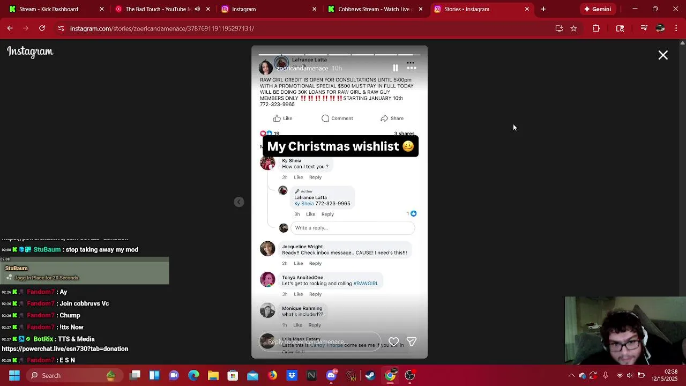Click 'Jogg In Place for 20 Seconds' reward
Viewport: 686px width, 386px height.
click(46, 278)
